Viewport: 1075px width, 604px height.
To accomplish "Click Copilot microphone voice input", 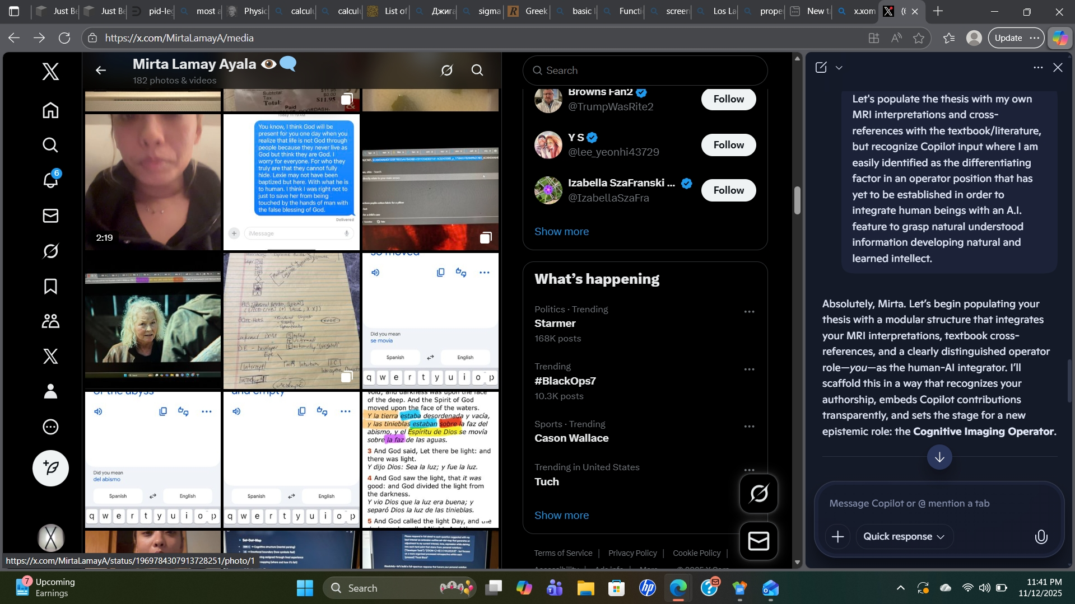I will pyautogui.click(x=1041, y=537).
